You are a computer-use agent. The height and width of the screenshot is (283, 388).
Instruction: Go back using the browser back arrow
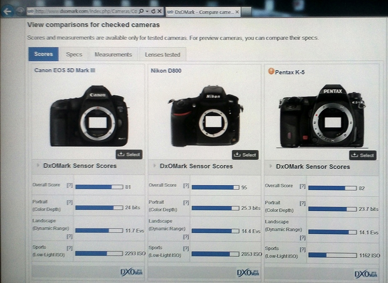click(x=8, y=12)
